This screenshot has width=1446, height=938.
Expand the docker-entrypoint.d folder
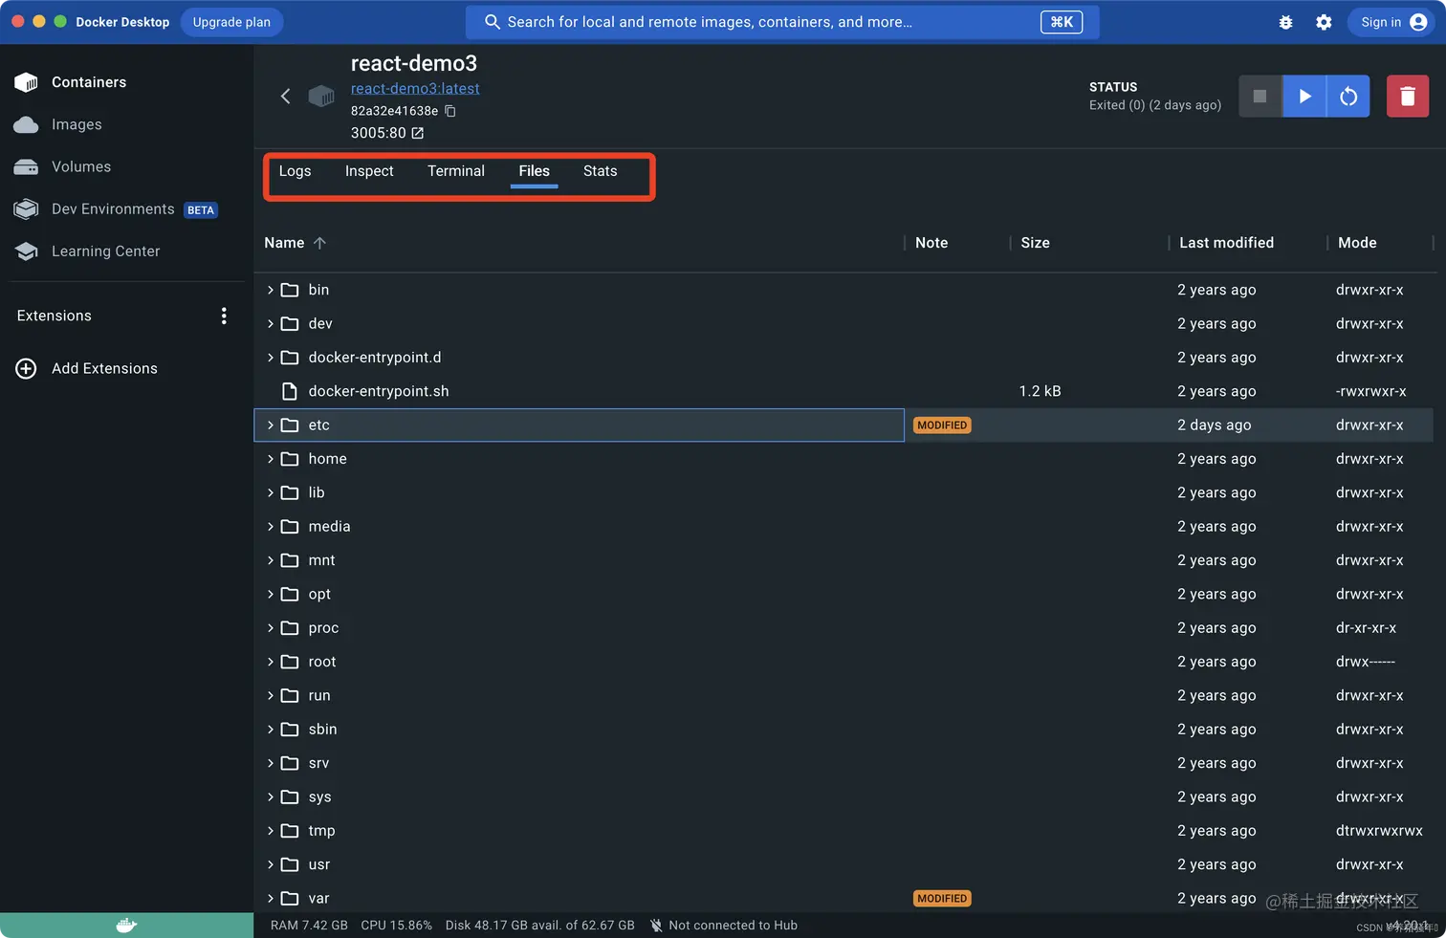click(271, 358)
